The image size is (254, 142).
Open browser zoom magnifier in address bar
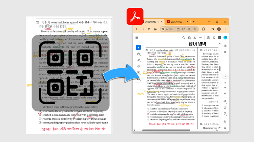[189, 29]
